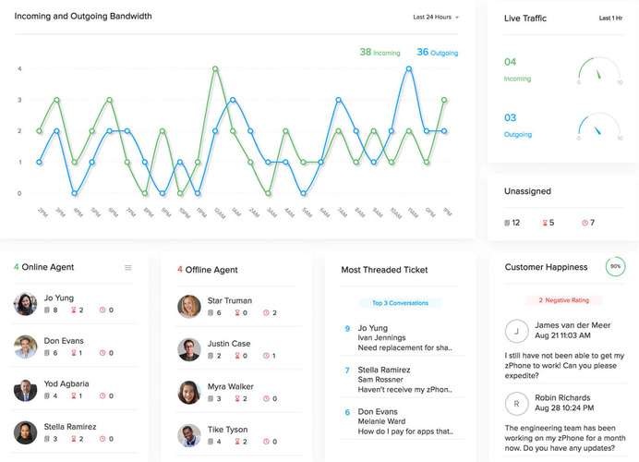This screenshot has height=462, width=639.
Task: Click Star Truman's hourglass icon
Action: coord(237,312)
